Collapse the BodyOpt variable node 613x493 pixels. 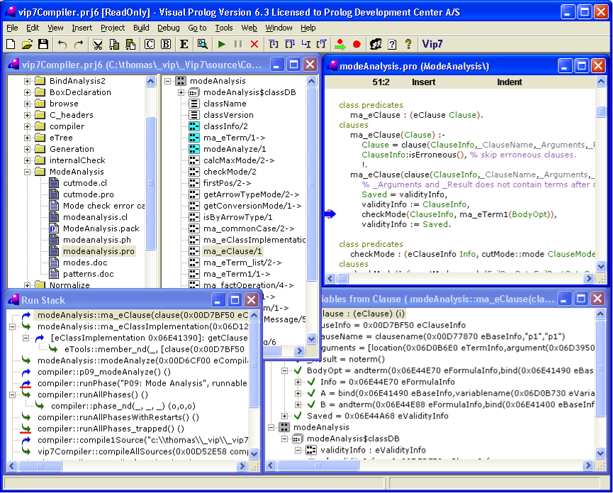[x=284, y=370]
